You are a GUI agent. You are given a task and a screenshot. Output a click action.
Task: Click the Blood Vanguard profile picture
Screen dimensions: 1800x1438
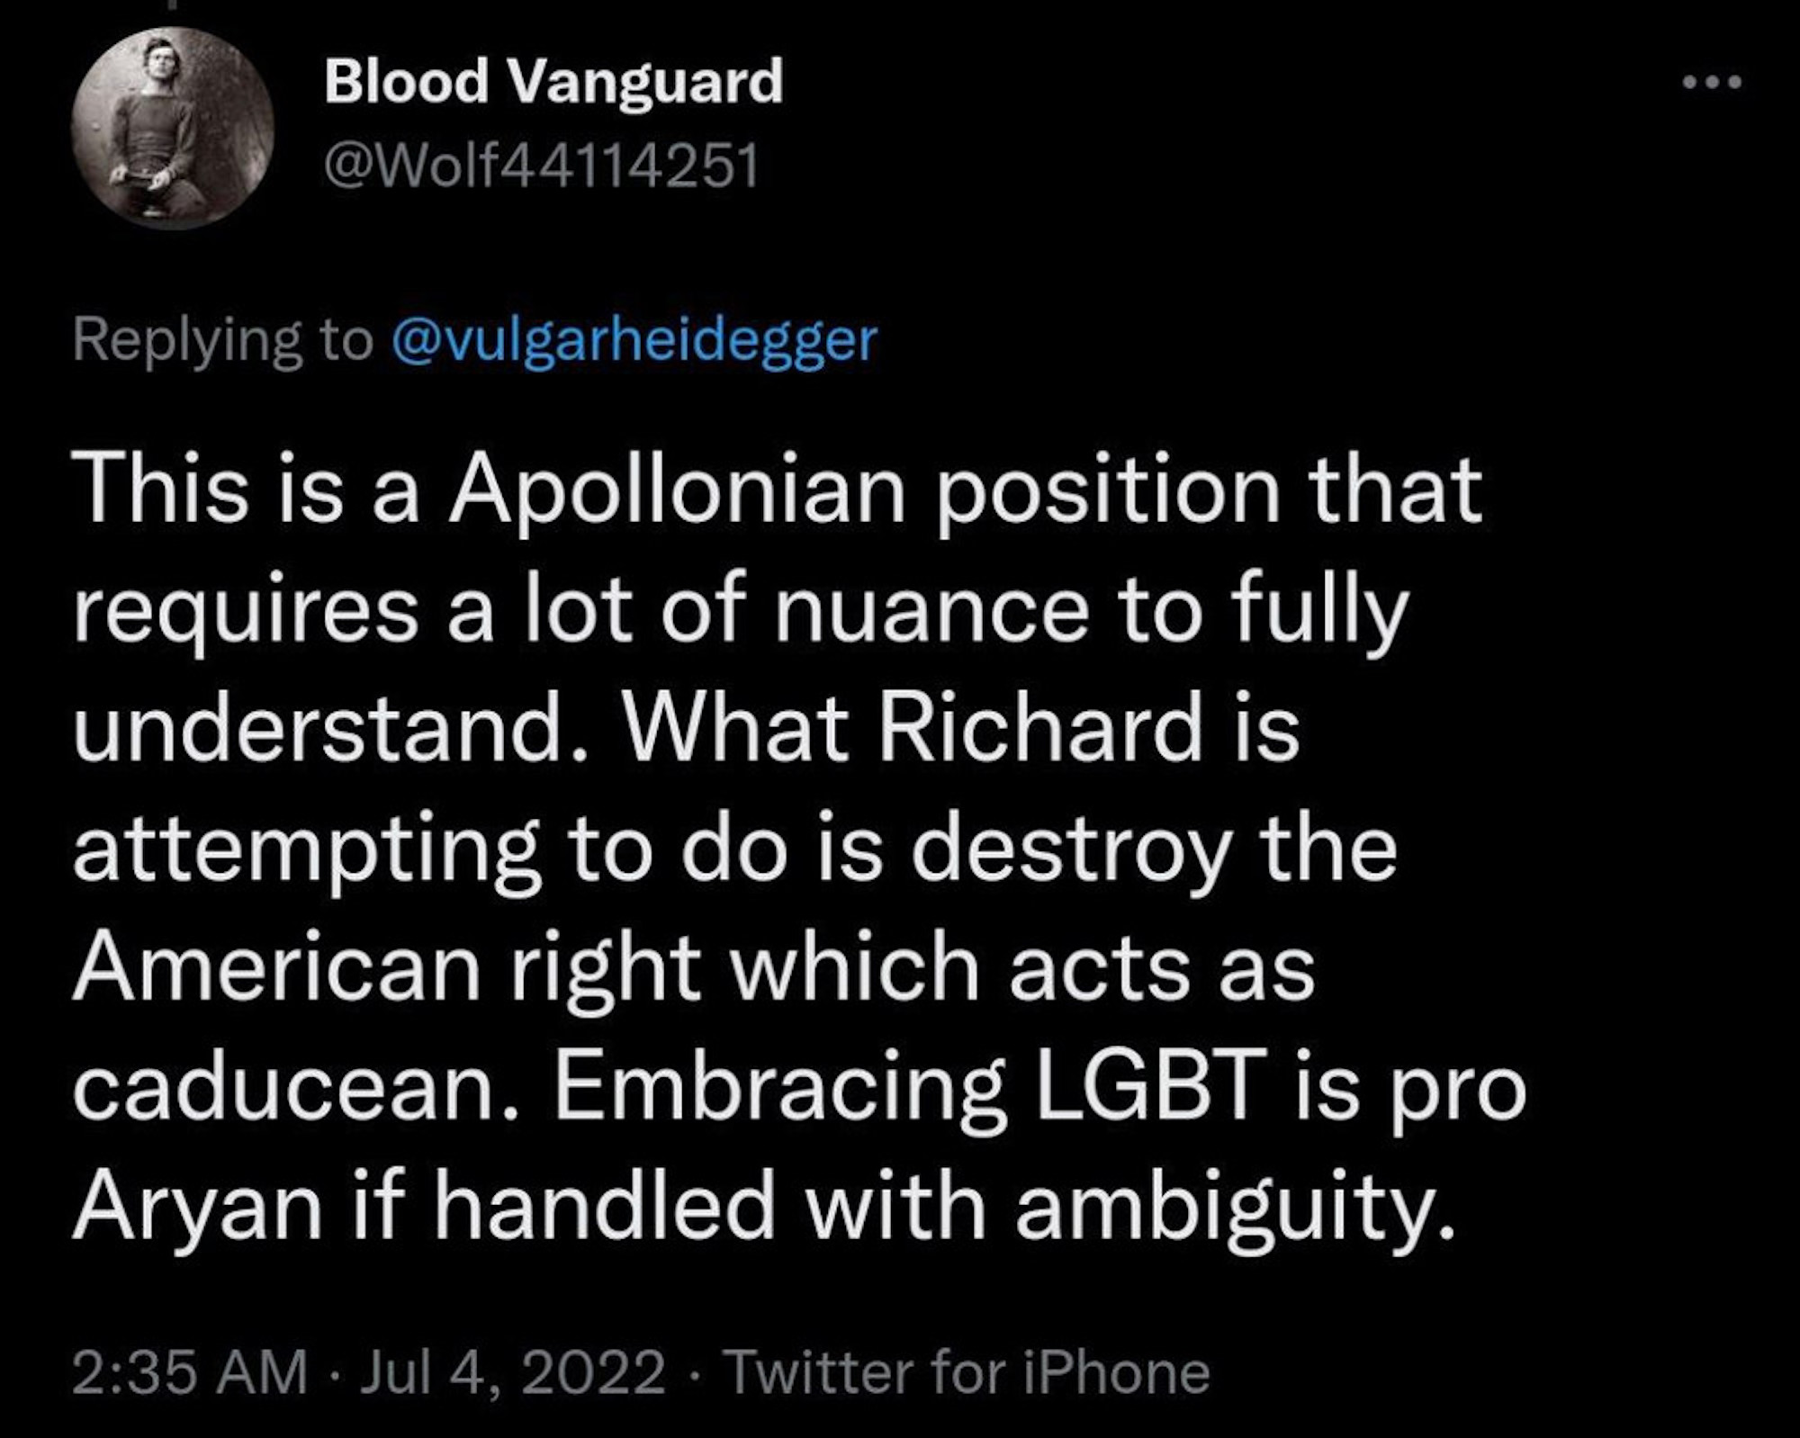[x=173, y=128]
